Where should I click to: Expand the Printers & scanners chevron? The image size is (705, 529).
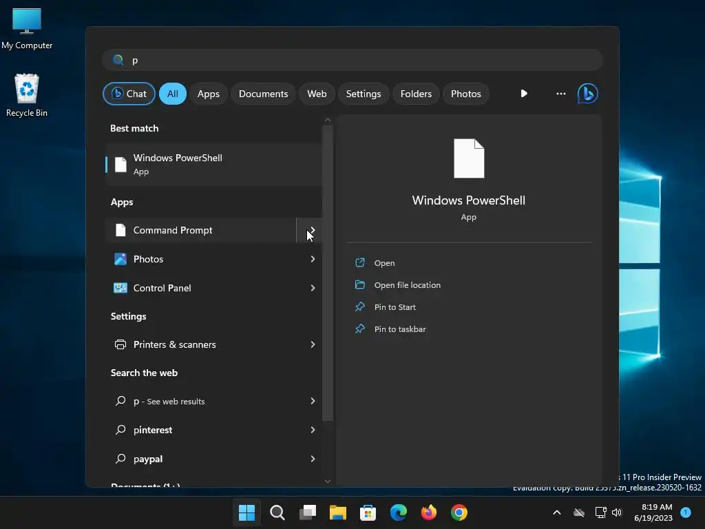[x=313, y=344]
